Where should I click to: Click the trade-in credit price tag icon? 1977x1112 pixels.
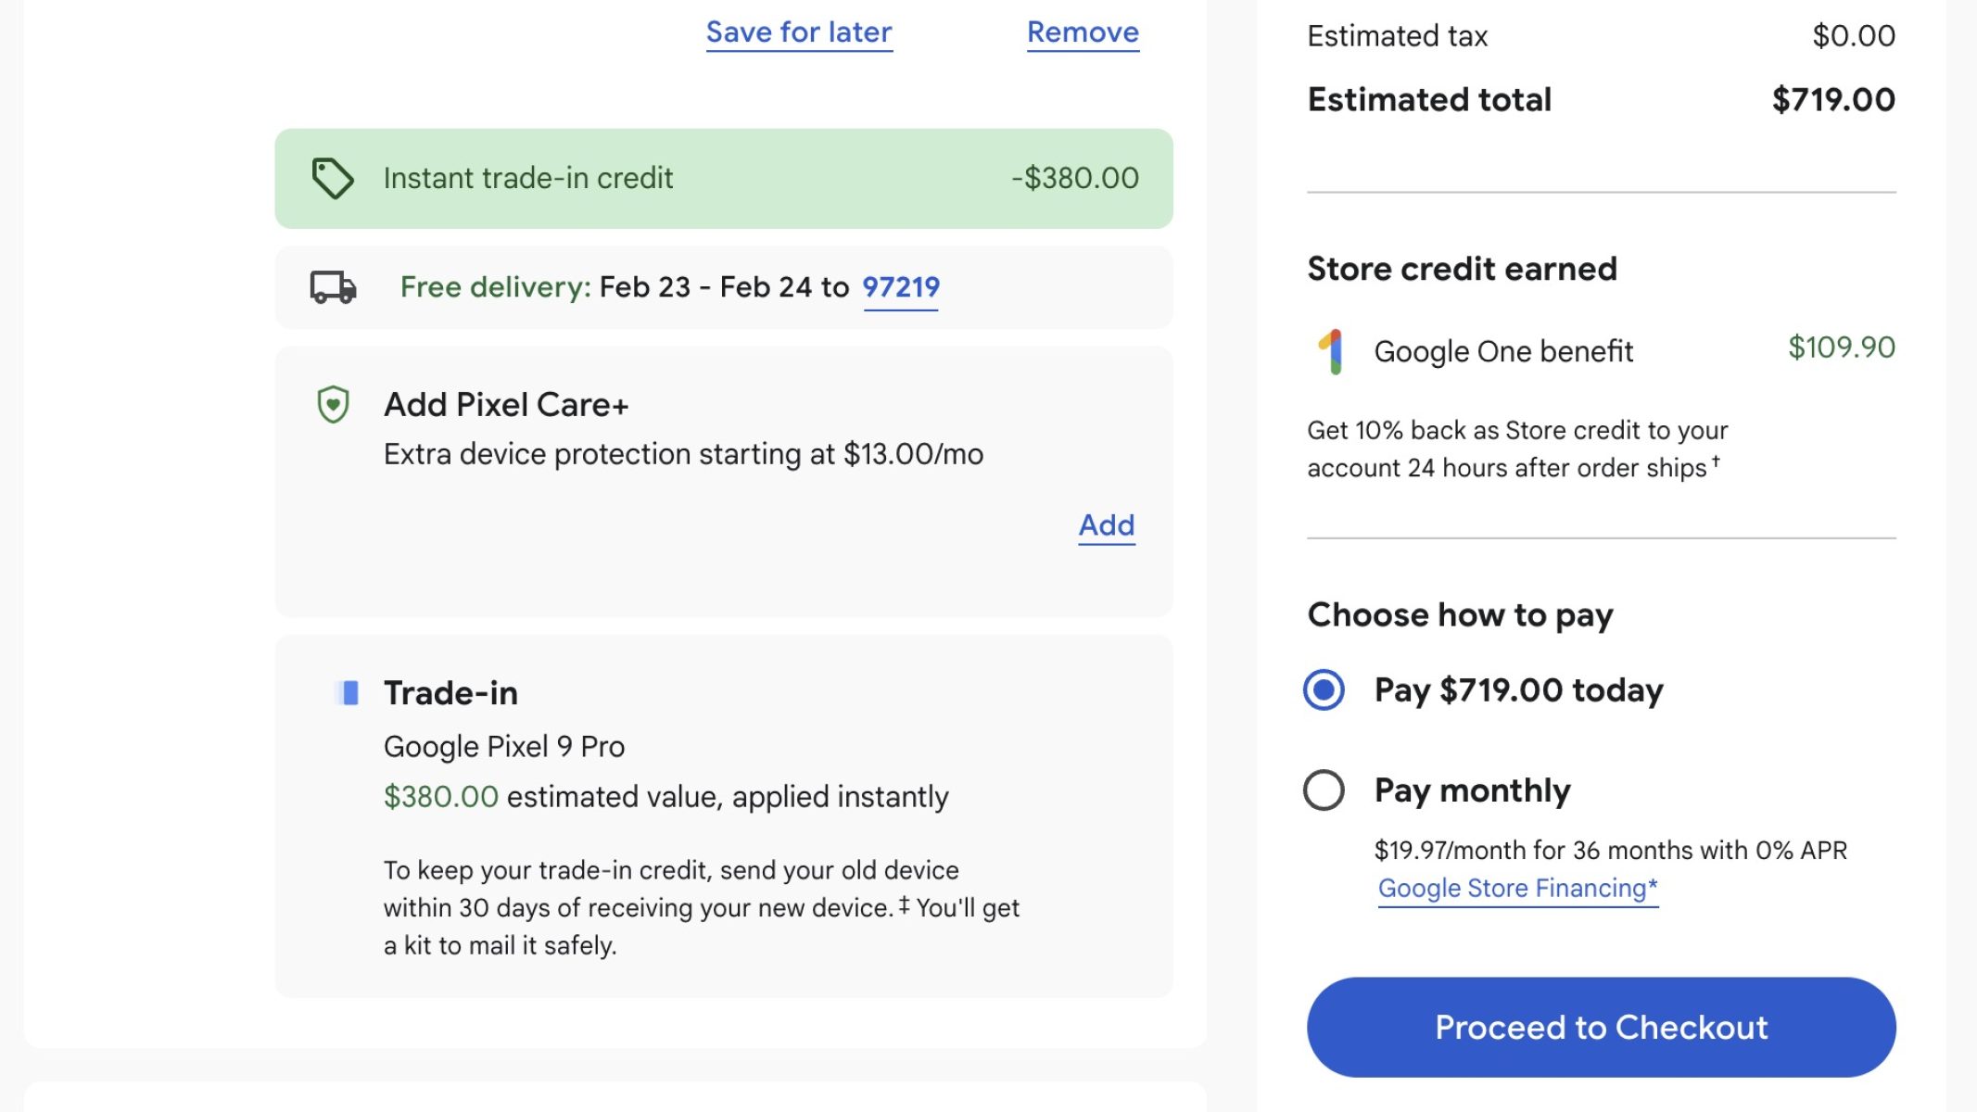[332, 178]
